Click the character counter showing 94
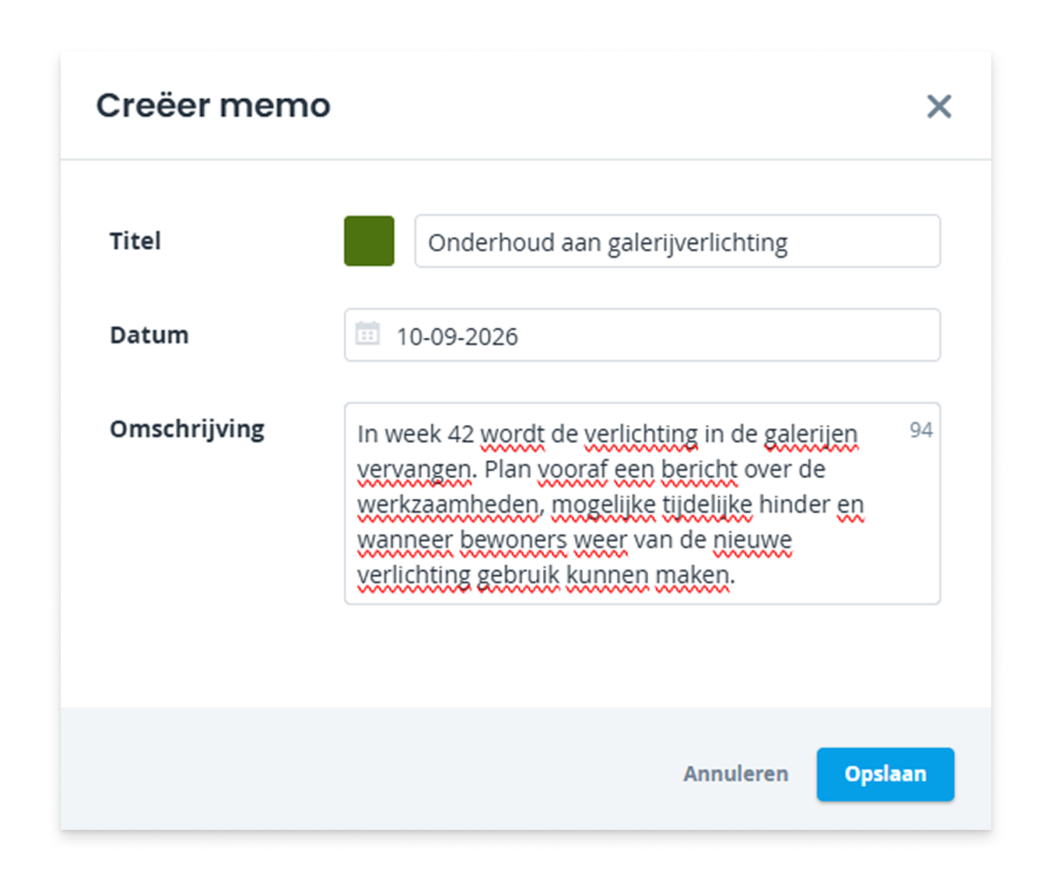The image size is (1052, 882). [920, 430]
